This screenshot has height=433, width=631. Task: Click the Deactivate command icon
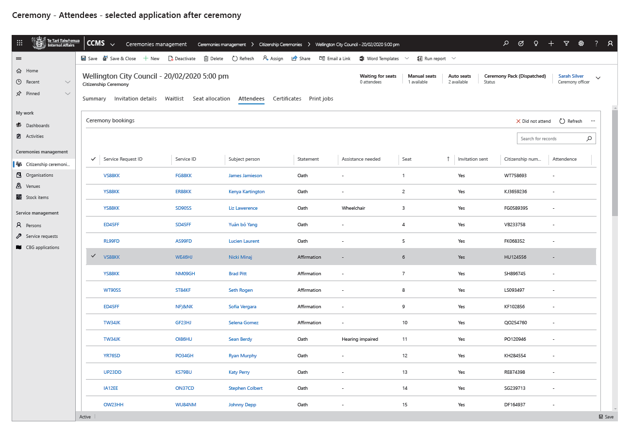pyautogui.click(x=171, y=59)
